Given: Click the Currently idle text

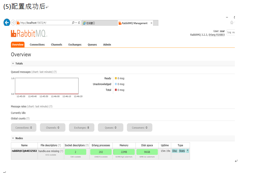Looking at the screenshot, I should tap(18, 113).
